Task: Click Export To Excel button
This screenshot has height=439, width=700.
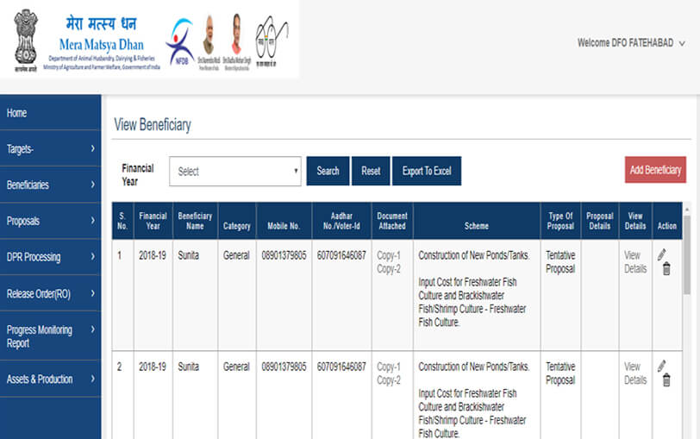Action: point(427,171)
